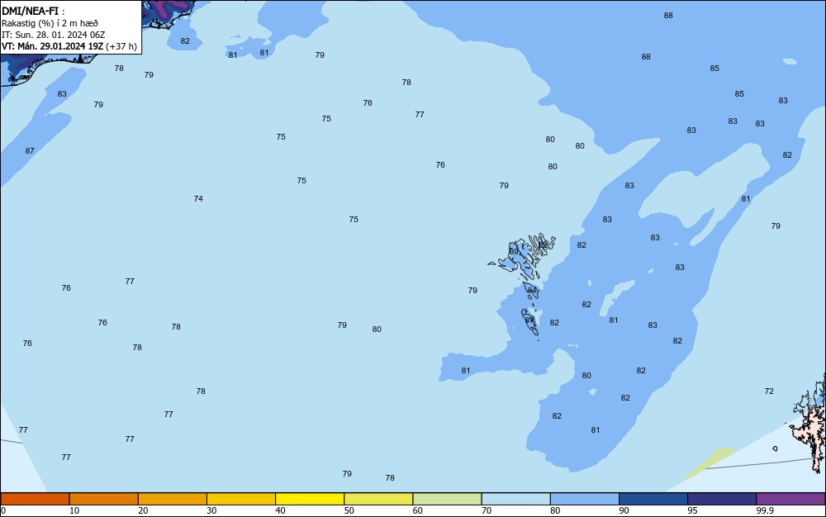Click the light blue 70–80 legend swatch

515,499
